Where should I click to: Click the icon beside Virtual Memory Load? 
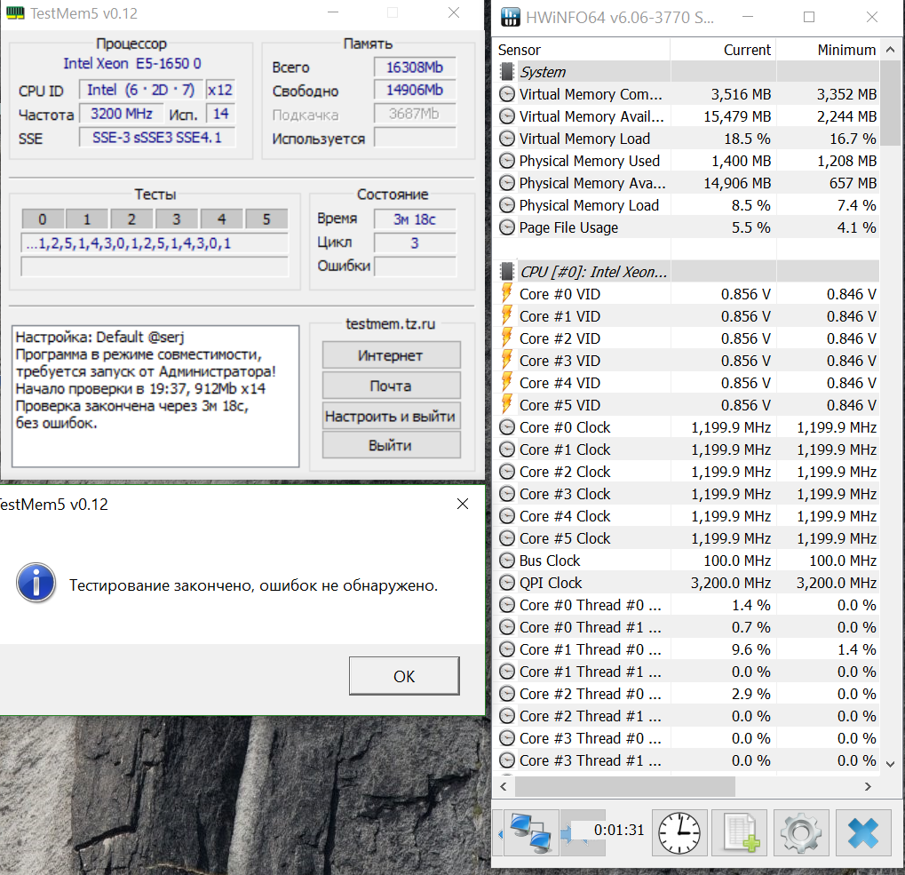507,139
